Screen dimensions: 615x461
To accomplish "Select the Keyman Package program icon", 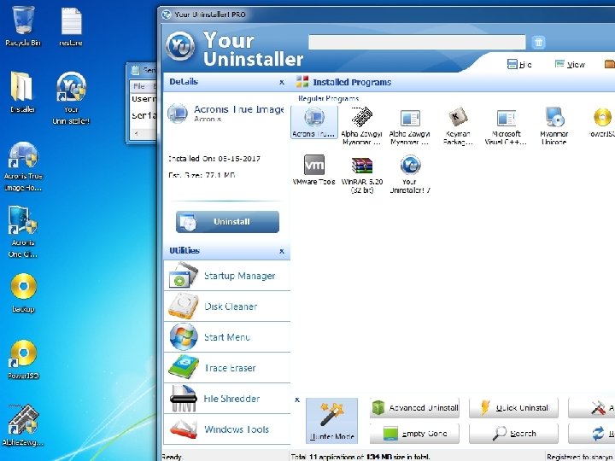I will 458,126.
